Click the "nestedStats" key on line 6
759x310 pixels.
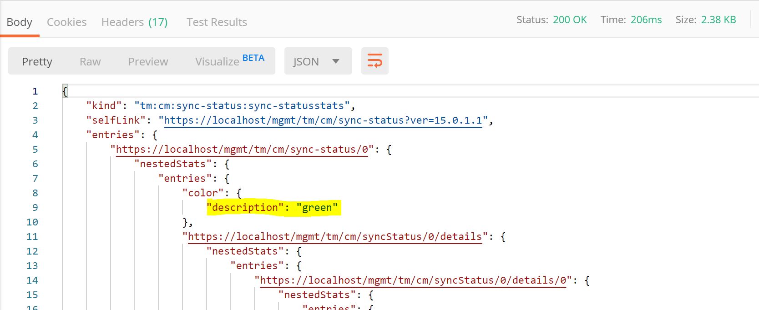click(173, 164)
